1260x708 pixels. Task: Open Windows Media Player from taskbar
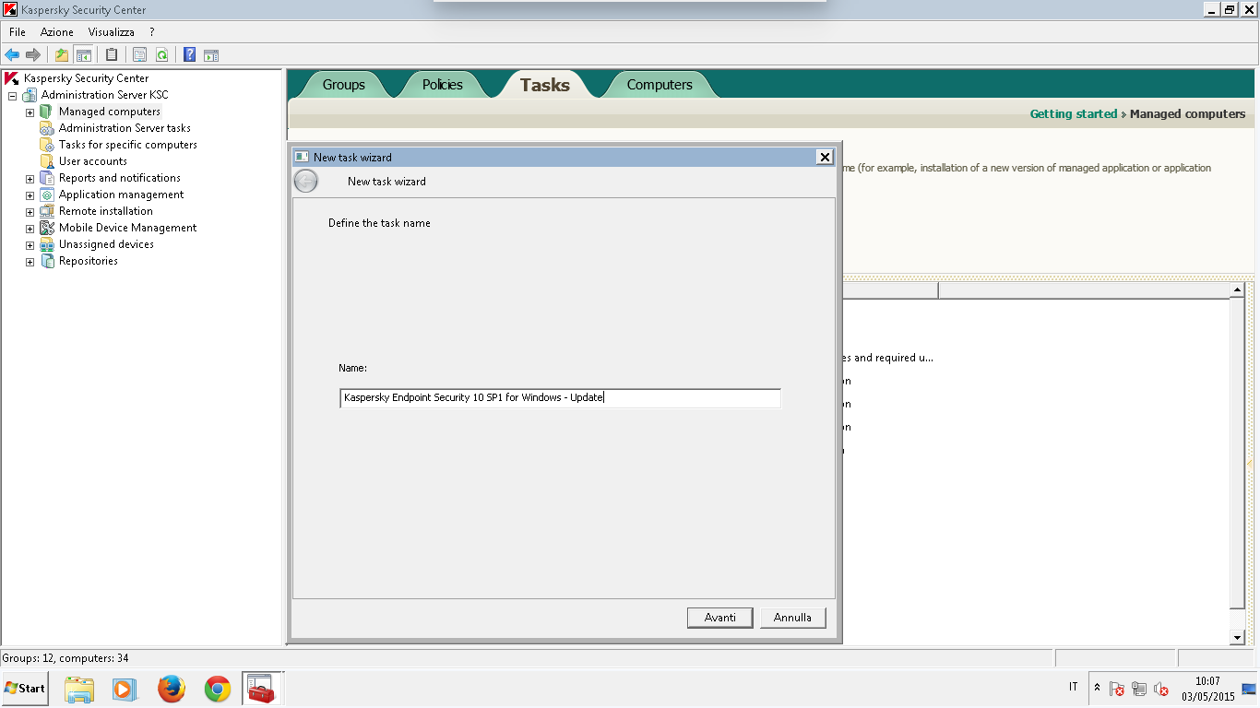click(124, 689)
